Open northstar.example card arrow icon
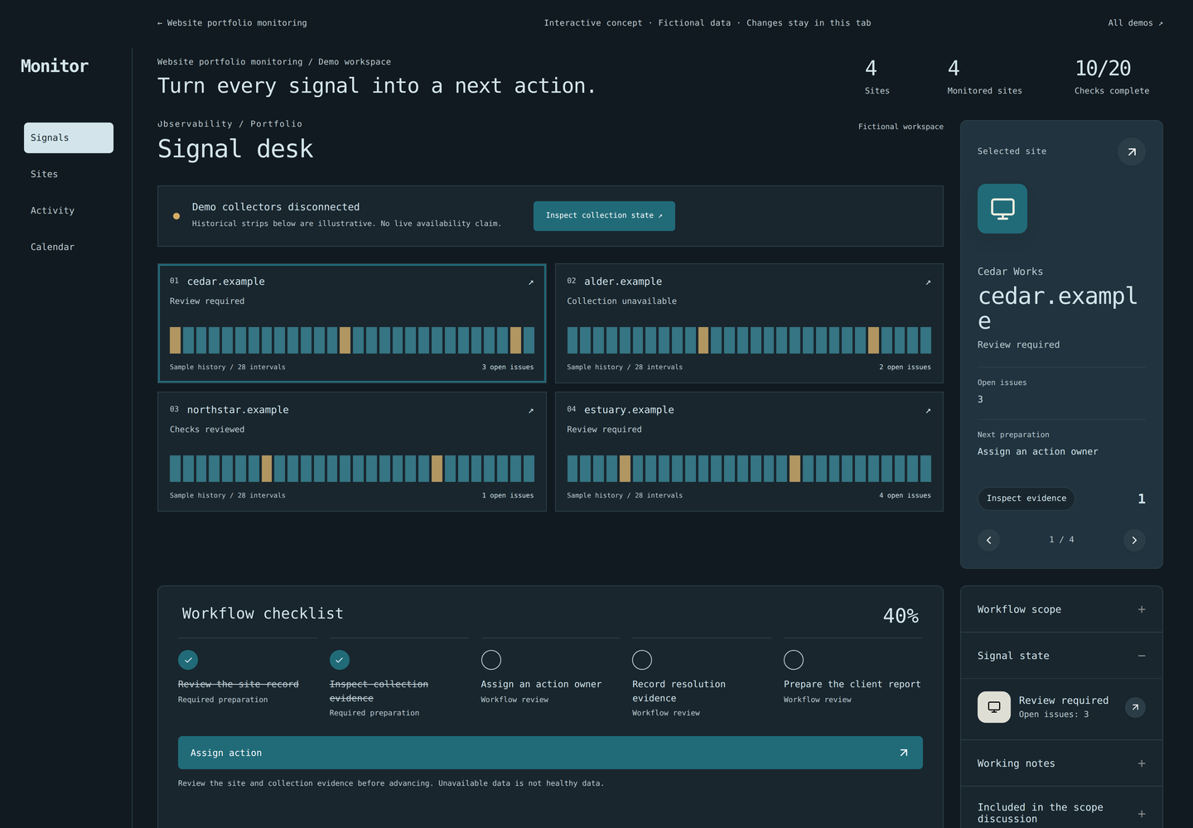The image size is (1193, 828). pyautogui.click(x=531, y=411)
